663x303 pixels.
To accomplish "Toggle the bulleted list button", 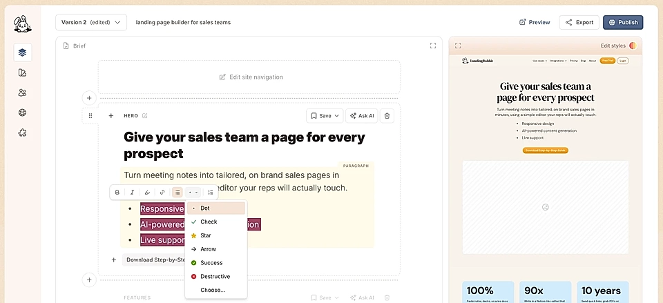I will (x=177, y=193).
